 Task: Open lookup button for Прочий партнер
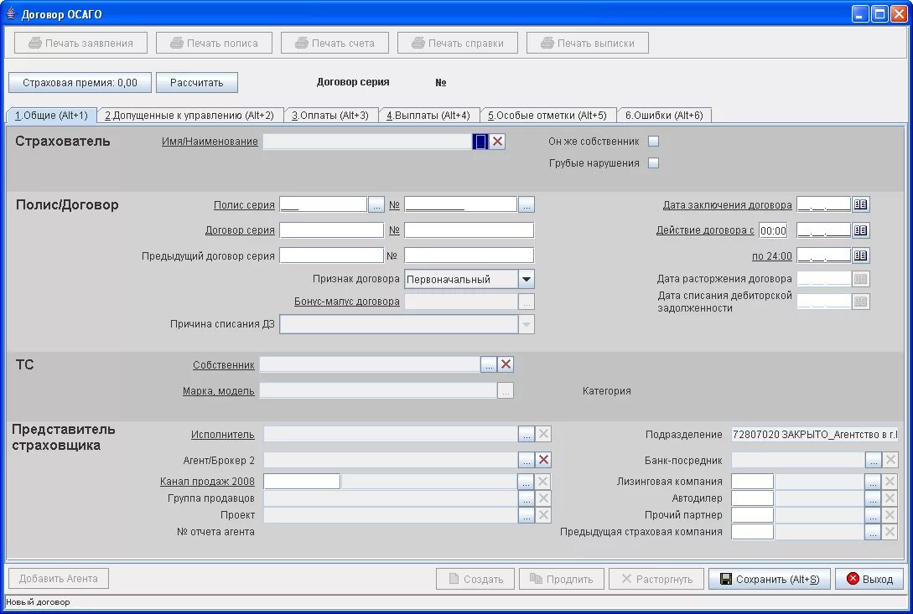(x=872, y=516)
